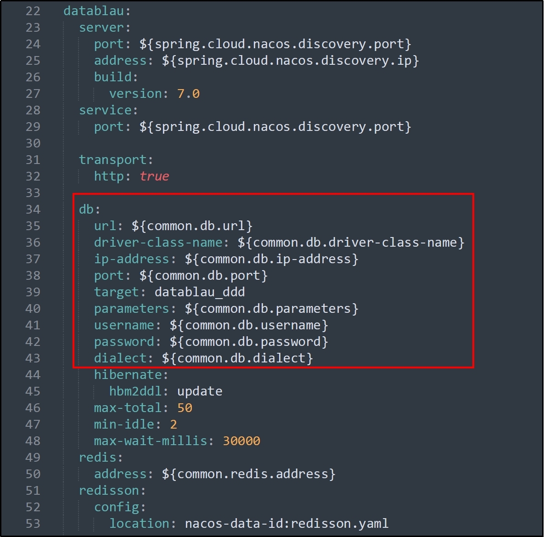Click max-wait-millis value '30000'
The height and width of the screenshot is (537, 544).
coord(241,441)
